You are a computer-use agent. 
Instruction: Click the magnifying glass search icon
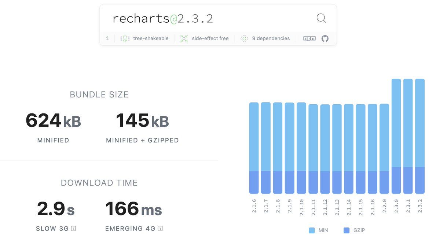(x=321, y=18)
